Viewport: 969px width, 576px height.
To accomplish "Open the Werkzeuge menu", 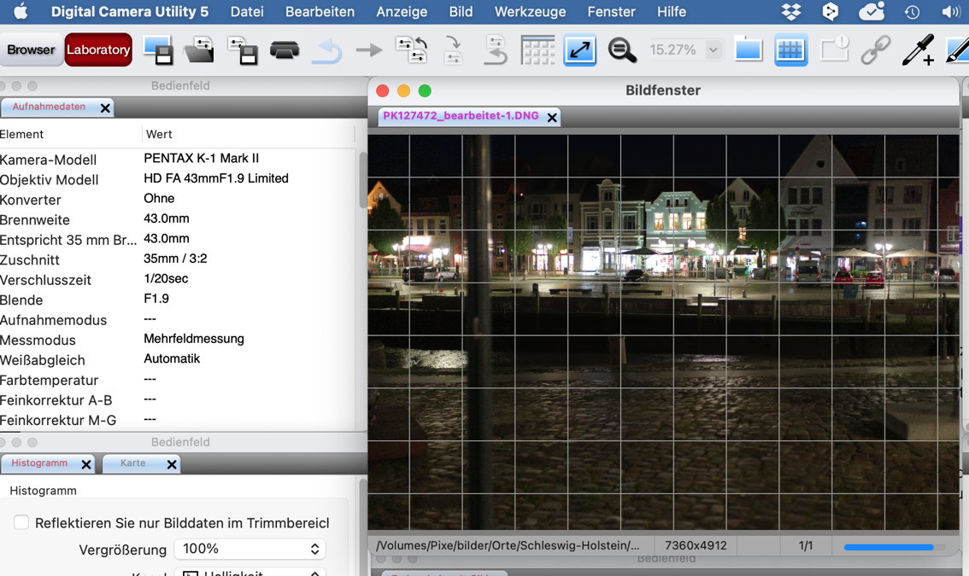I will (530, 12).
